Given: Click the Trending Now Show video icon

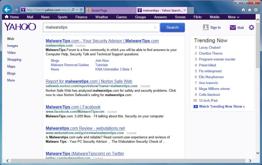Looking at the screenshot, I should pyautogui.click(x=196, y=107).
